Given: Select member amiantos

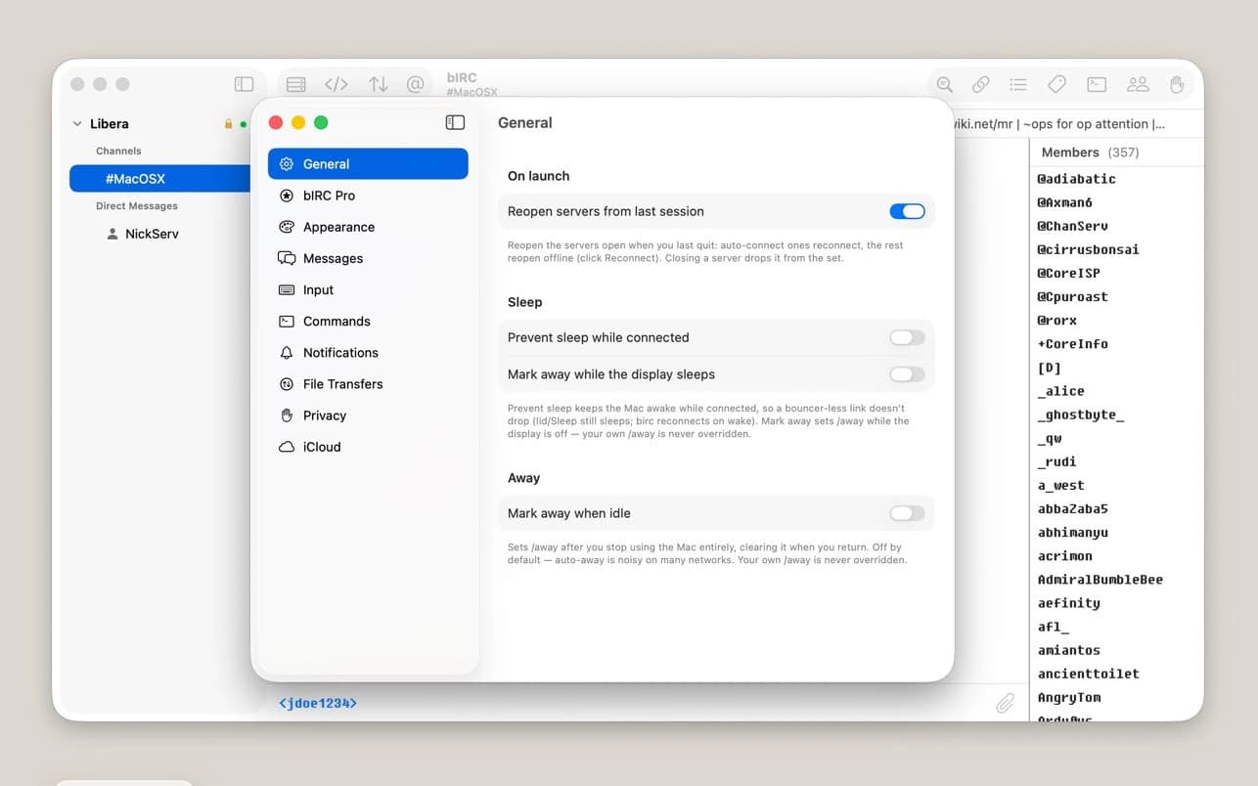Looking at the screenshot, I should click(1068, 650).
